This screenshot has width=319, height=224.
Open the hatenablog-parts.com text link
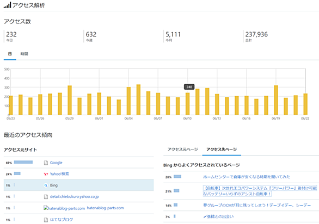click(106, 208)
